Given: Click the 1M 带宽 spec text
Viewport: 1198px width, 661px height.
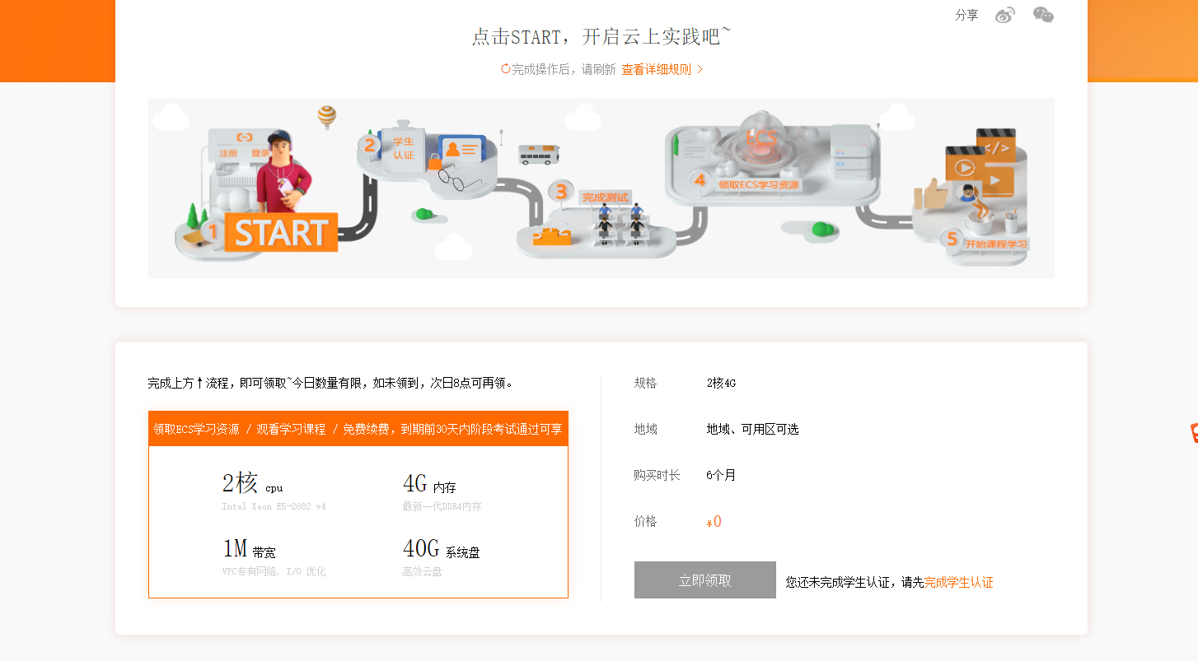Looking at the screenshot, I should [249, 549].
